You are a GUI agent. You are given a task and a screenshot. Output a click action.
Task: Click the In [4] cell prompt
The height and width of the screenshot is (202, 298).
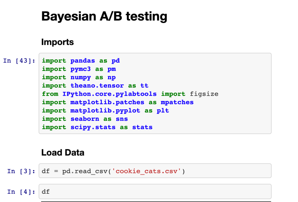21,192
